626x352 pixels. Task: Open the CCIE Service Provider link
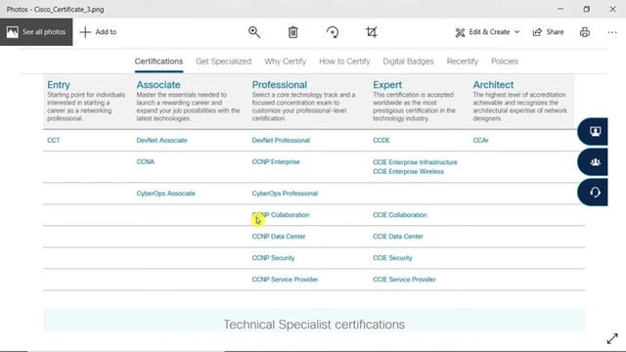click(x=404, y=280)
